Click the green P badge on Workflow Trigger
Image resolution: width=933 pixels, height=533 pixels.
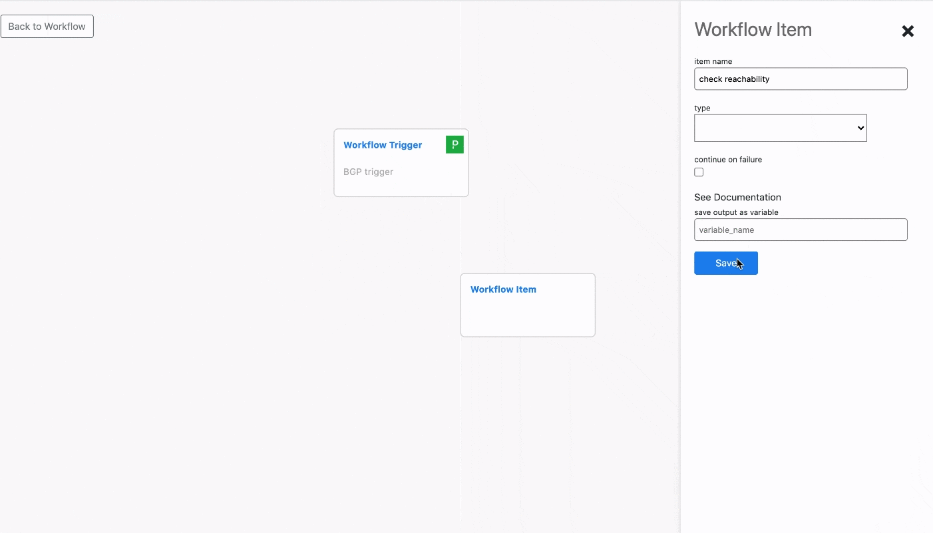coord(455,144)
